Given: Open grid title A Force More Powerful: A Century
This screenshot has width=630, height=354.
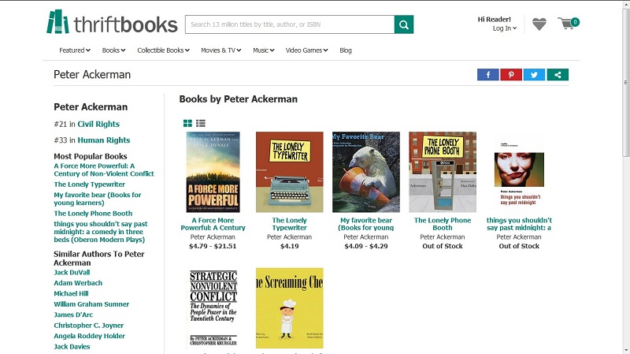Looking at the screenshot, I should [x=213, y=224].
